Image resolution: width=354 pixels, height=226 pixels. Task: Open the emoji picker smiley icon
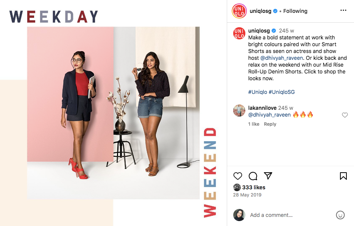click(x=340, y=215)
